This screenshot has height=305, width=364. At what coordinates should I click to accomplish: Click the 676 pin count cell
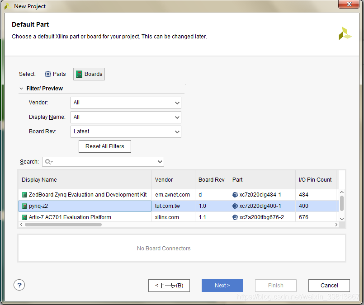tap(316, 217)
